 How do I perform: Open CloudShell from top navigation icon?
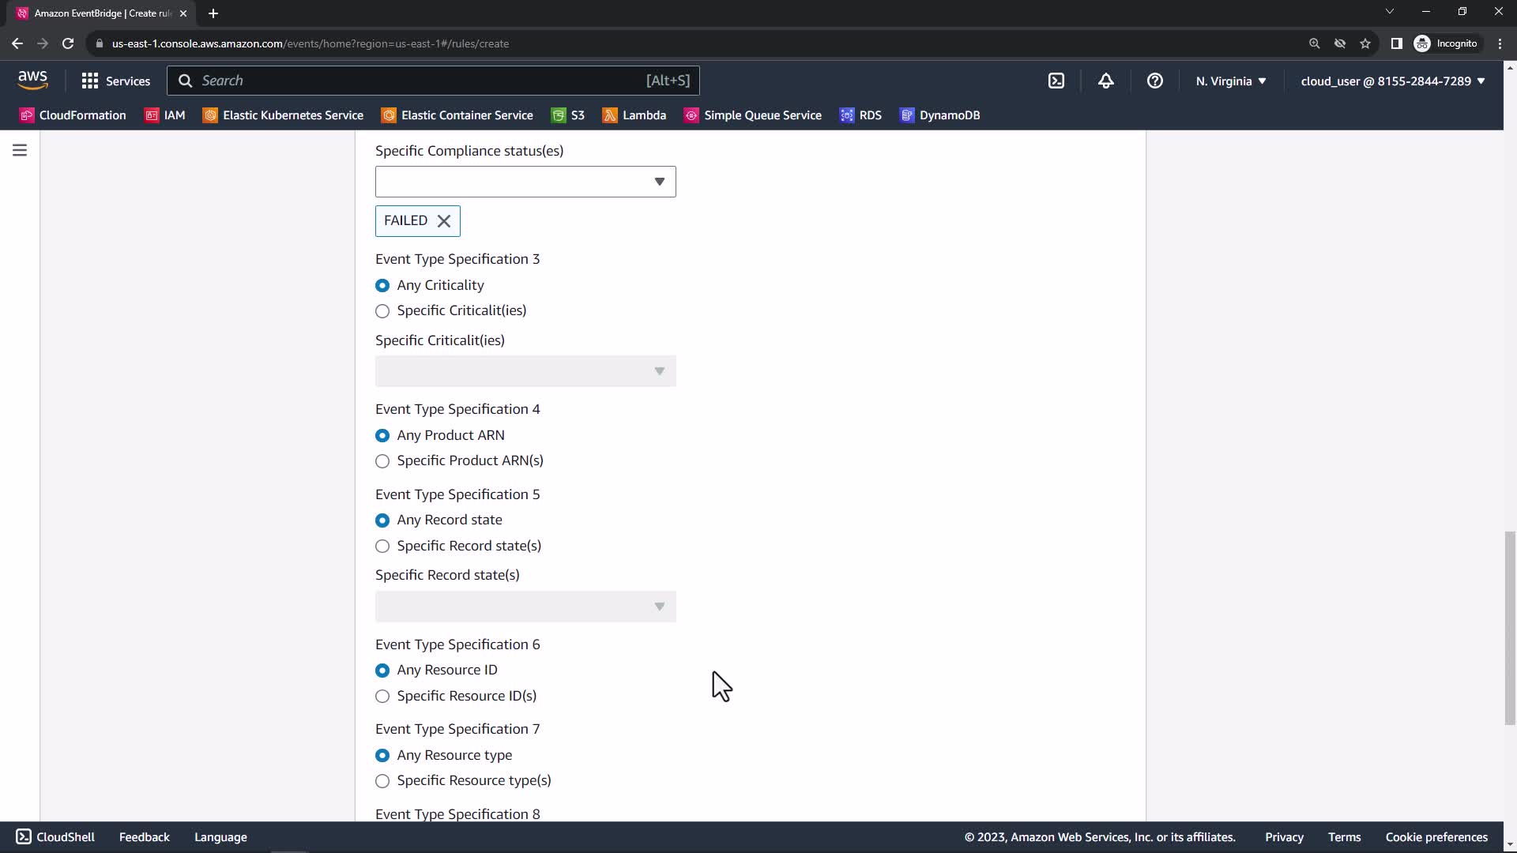click(x=1056, y=81)
